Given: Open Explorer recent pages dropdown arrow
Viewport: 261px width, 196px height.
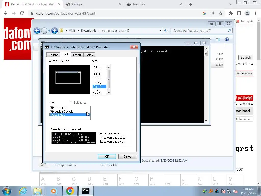Looking at the screenshot, I should click(x=49, y=31).
